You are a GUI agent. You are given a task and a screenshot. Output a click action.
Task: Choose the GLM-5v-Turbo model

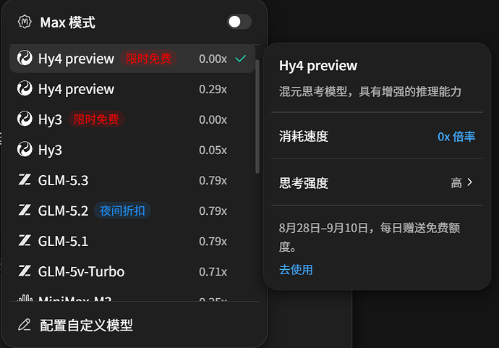(x=132, y=271)
